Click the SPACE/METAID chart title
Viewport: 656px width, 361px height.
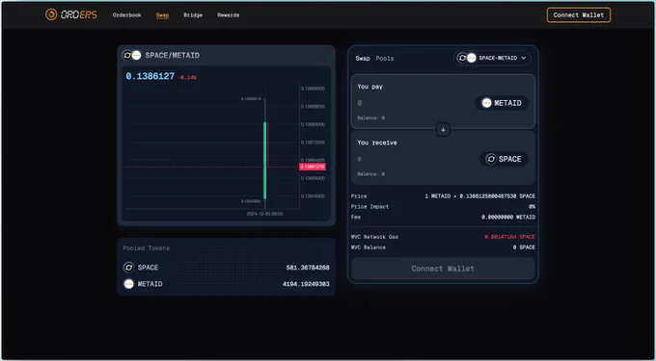point(173,55)
